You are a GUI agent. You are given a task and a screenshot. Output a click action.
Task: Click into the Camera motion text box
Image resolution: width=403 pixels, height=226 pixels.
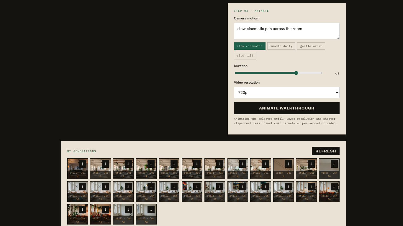point(287,31)
